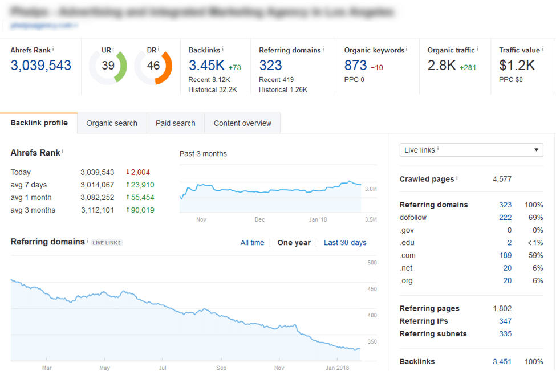Open the .edu domains count 2
This screenshot has height=371, width=556.
[x=510, y=243]
